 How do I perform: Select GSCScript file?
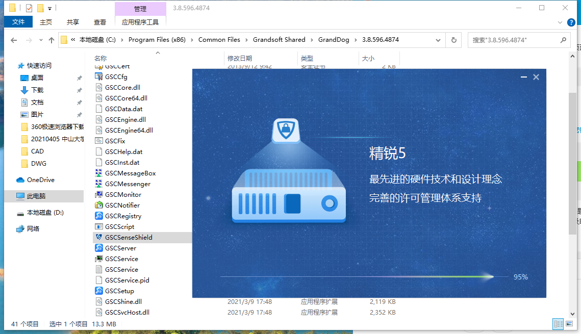(120, 227)
